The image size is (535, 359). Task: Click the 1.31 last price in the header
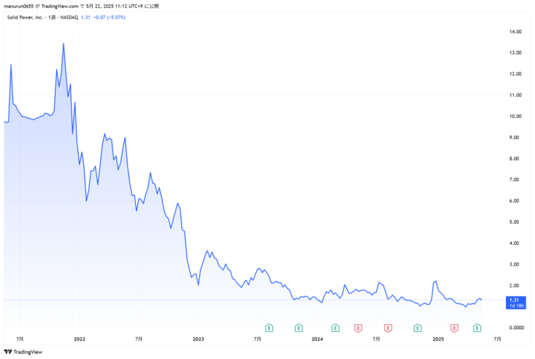[86, 17]
